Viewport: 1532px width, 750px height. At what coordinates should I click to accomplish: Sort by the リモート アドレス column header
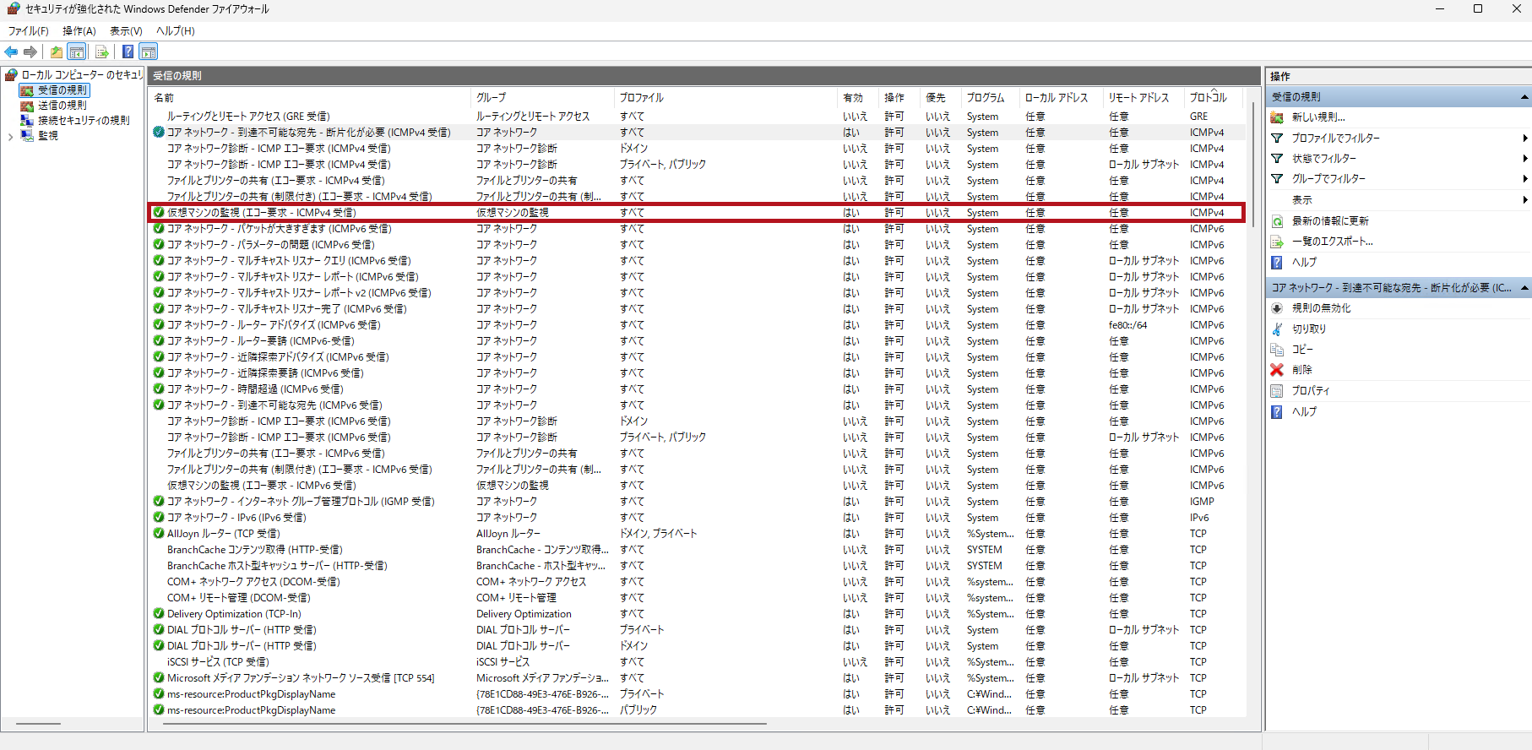(x=1144, y=98)
